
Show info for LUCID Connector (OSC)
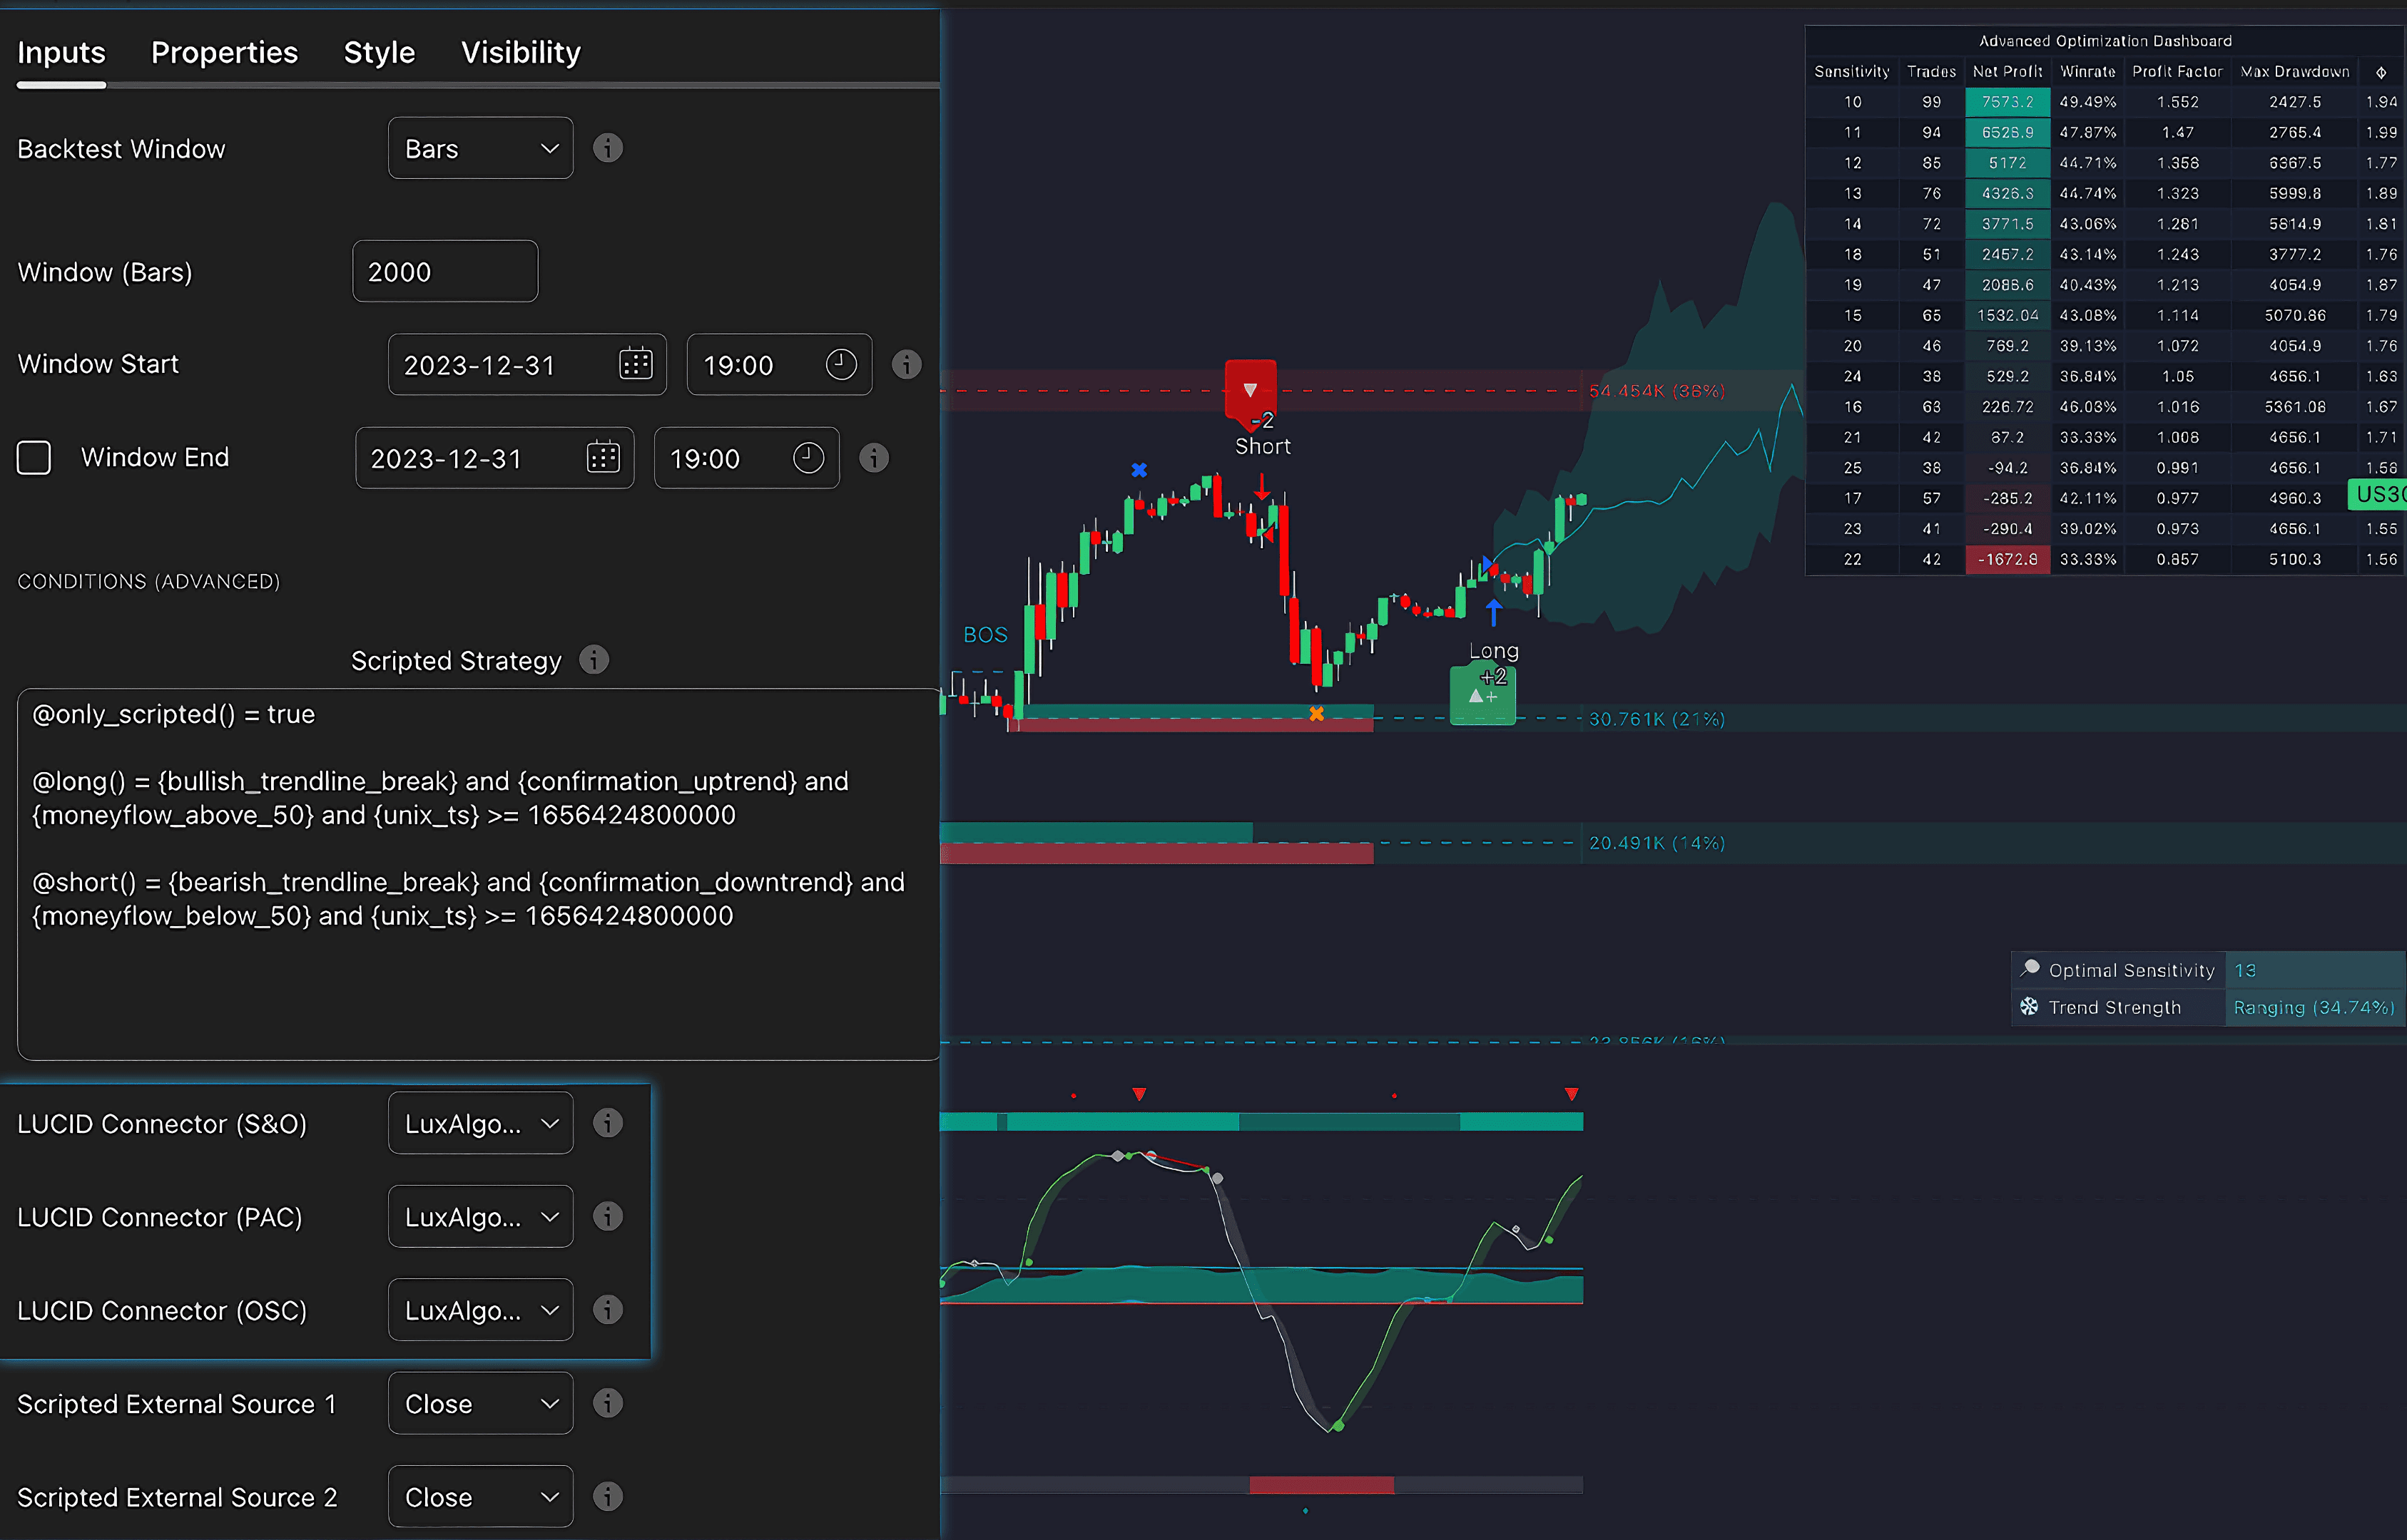[x=607, y=1310]
